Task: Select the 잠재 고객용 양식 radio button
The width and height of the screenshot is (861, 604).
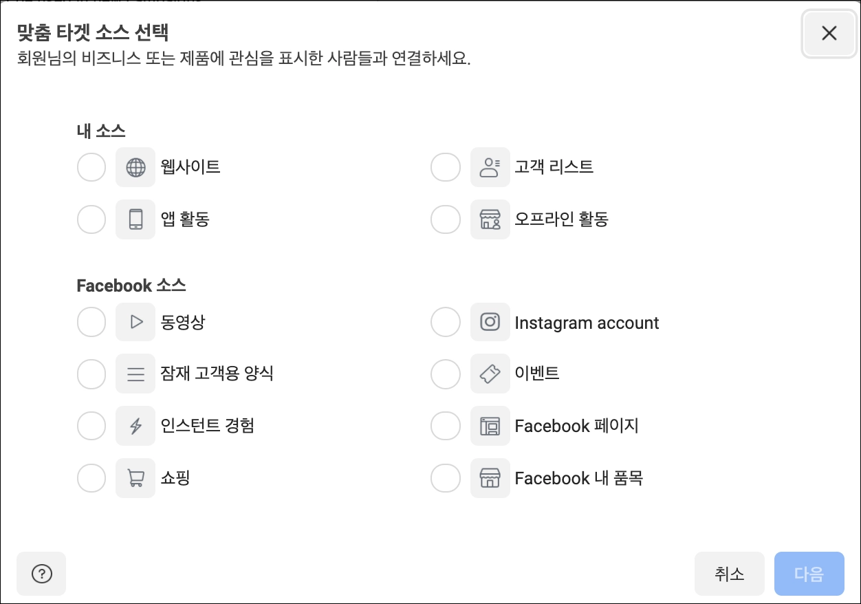Action: click(x=91, y=374)
